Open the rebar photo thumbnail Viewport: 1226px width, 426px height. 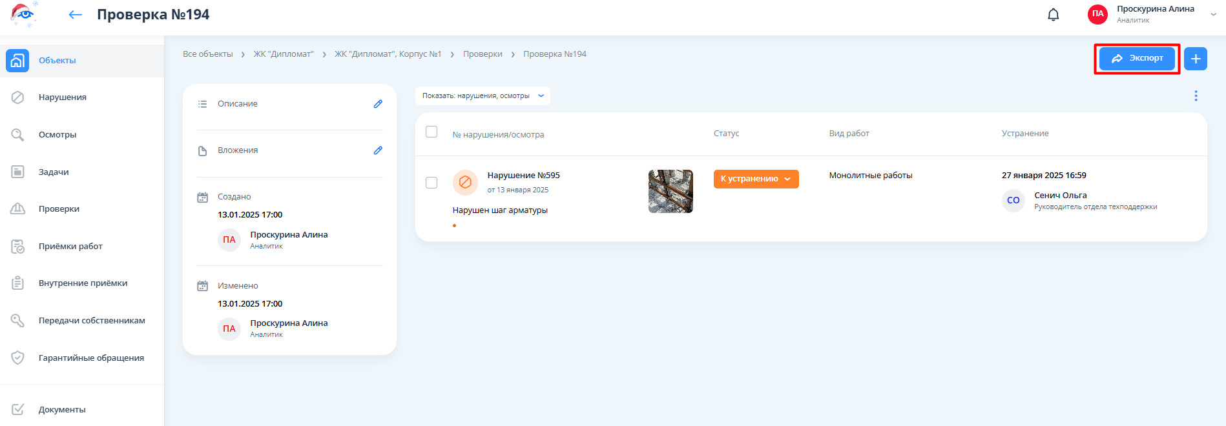pyautogui.click(x=670, y=191)
